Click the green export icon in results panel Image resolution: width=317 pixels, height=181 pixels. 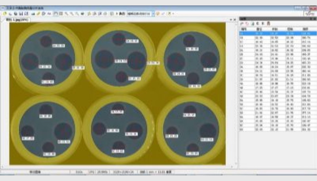[x=253, y=23]
